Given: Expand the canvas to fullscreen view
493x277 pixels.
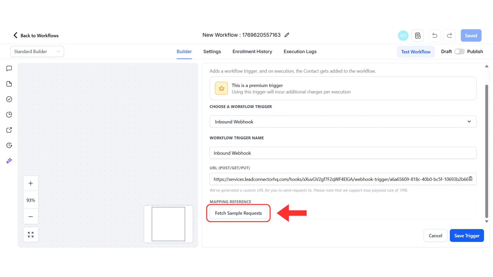Looking at the screenshot, I should [x=31, y=234].
